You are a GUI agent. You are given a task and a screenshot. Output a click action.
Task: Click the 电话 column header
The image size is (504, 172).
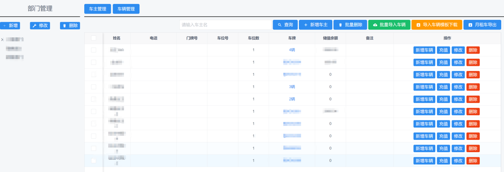153,38
